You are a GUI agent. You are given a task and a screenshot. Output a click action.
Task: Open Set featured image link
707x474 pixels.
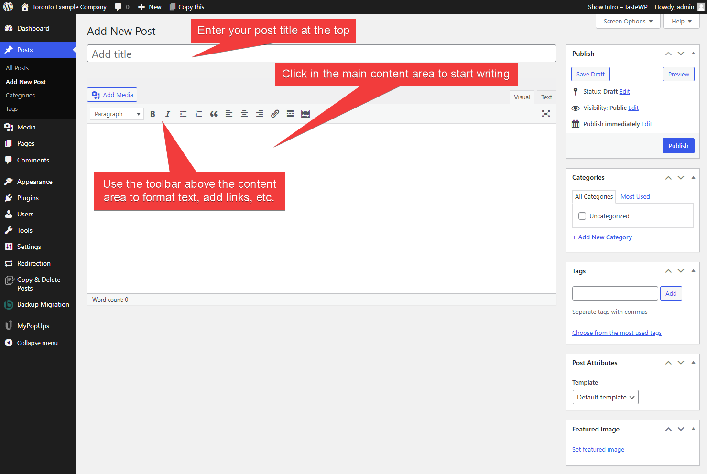[598, 449]
